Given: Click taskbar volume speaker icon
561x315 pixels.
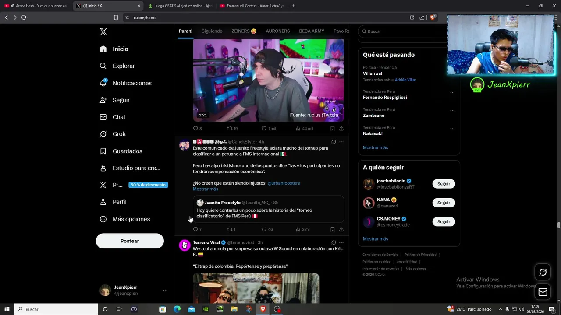Looking at the screenshot, I should point(521,309).
